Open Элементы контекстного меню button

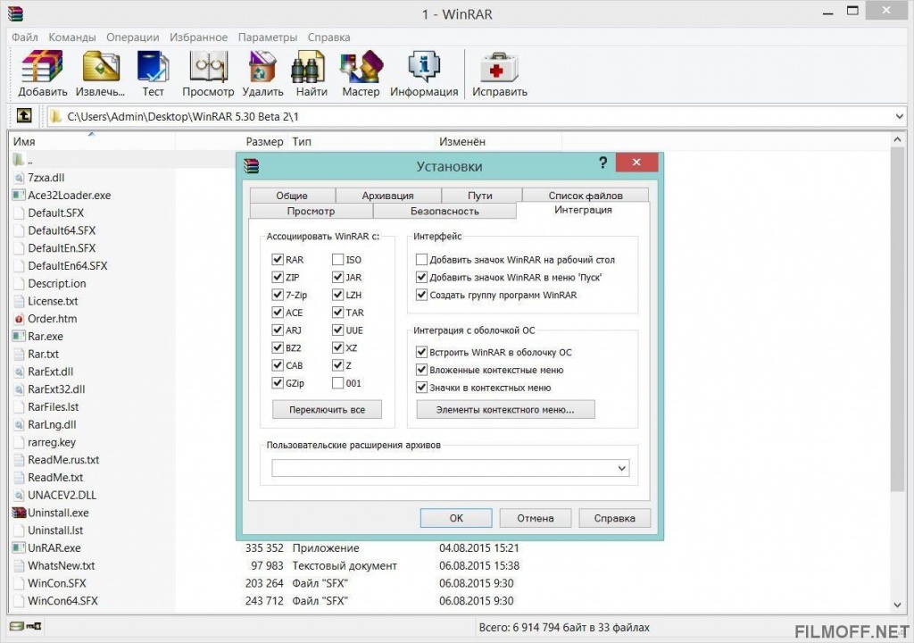point(505,410)
